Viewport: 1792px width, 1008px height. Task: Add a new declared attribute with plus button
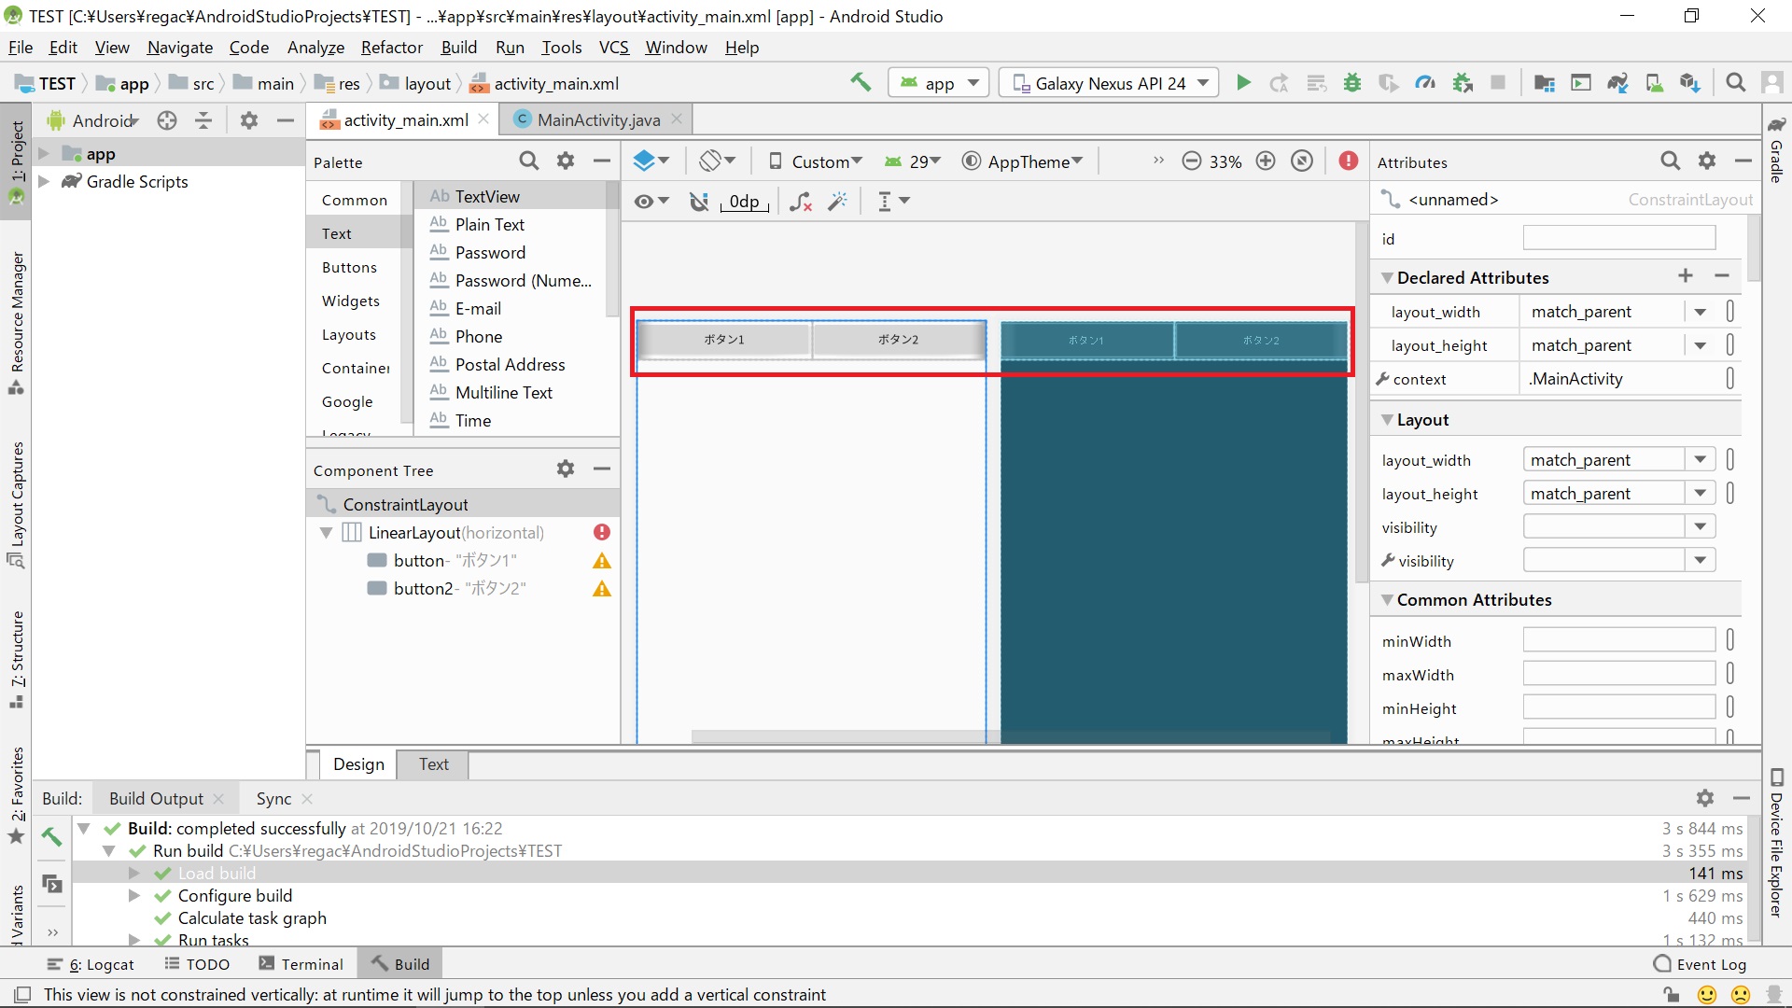click(1686, 276)
